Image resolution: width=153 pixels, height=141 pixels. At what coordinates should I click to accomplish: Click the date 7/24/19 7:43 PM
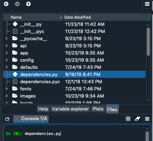pos(83,67)
